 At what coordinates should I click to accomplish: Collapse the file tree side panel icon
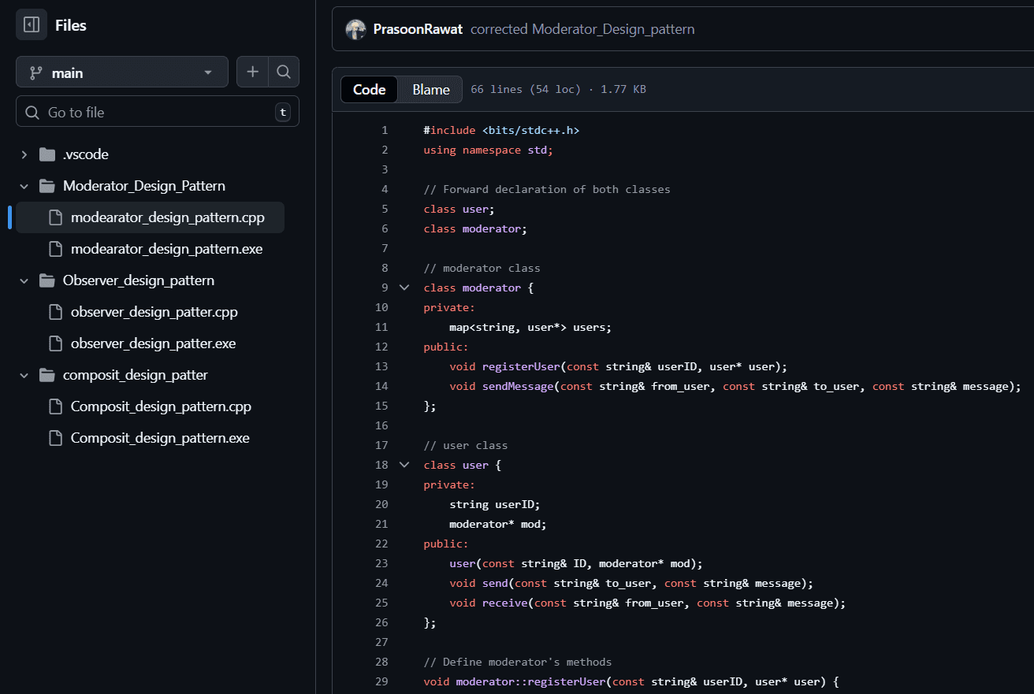point(32,25)
